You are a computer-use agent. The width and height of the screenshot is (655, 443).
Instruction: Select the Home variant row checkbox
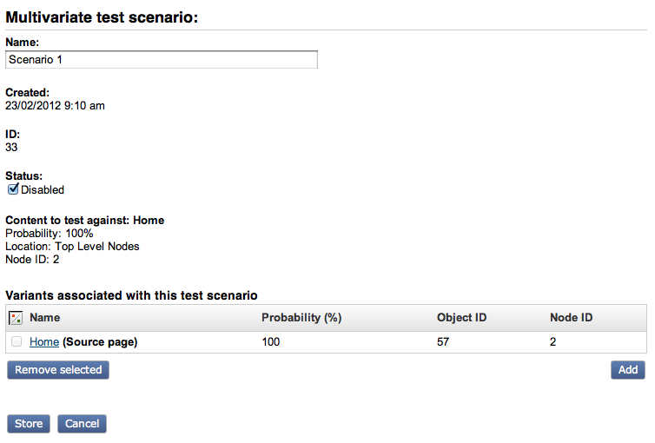pyautogui.click(x=17, y=342)
